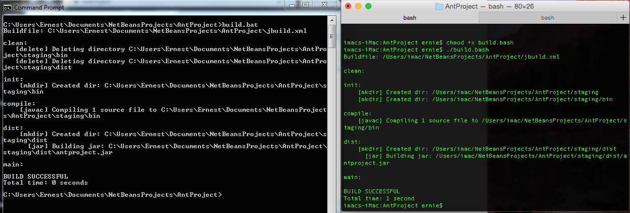Screen dimensions: 630x213
Task: Click the scrollbar track below the thumb
Action: [332, 126]
